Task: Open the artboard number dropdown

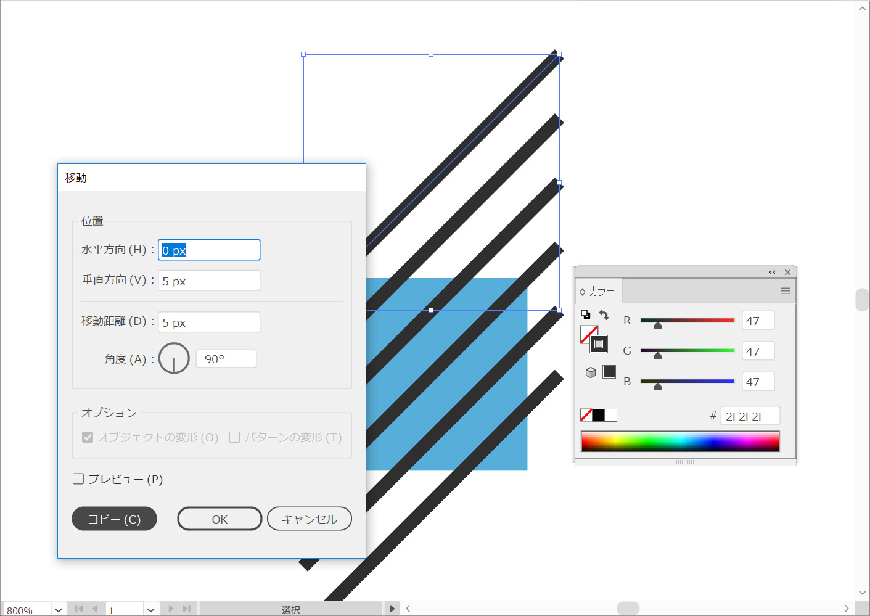Action: pos(151,609)
